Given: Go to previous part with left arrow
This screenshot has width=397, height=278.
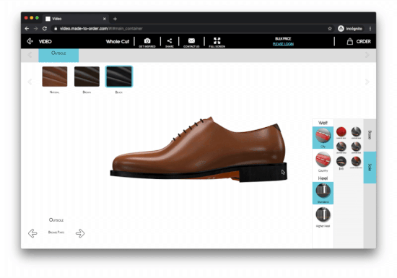Looking at the screenshot, I should point(32,233).
